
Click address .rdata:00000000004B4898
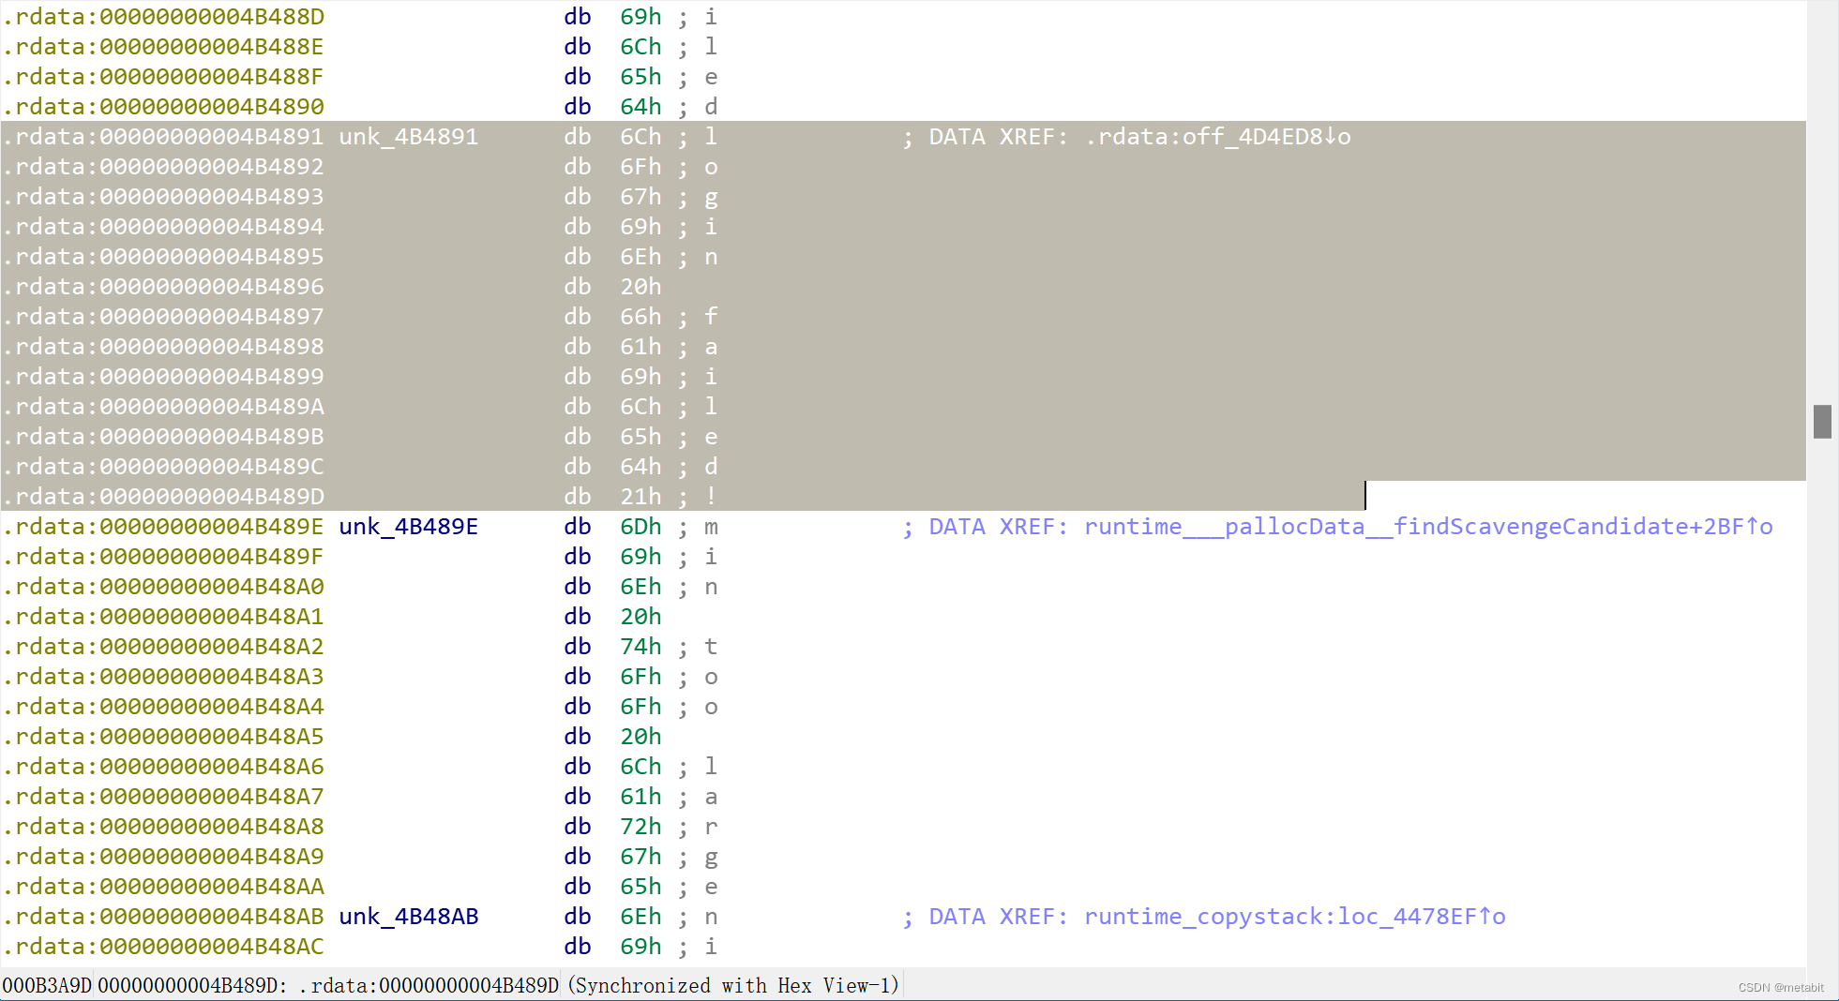(x=163, y=347)
